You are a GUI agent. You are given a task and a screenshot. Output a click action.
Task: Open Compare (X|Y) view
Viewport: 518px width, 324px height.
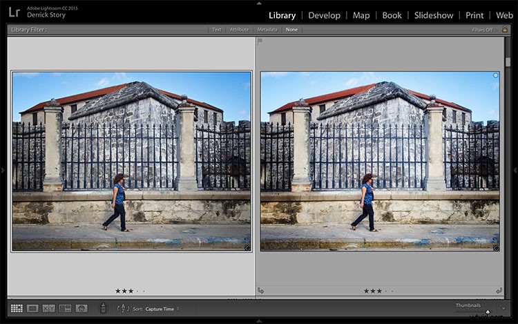click(48, 309)
